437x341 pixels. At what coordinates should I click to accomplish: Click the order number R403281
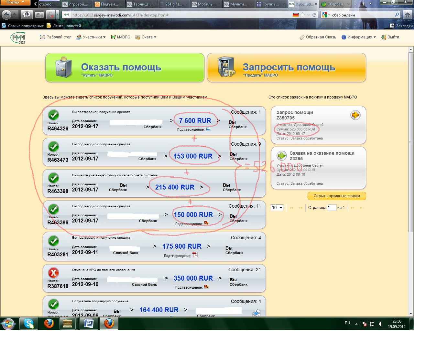(x=58, y=254)
